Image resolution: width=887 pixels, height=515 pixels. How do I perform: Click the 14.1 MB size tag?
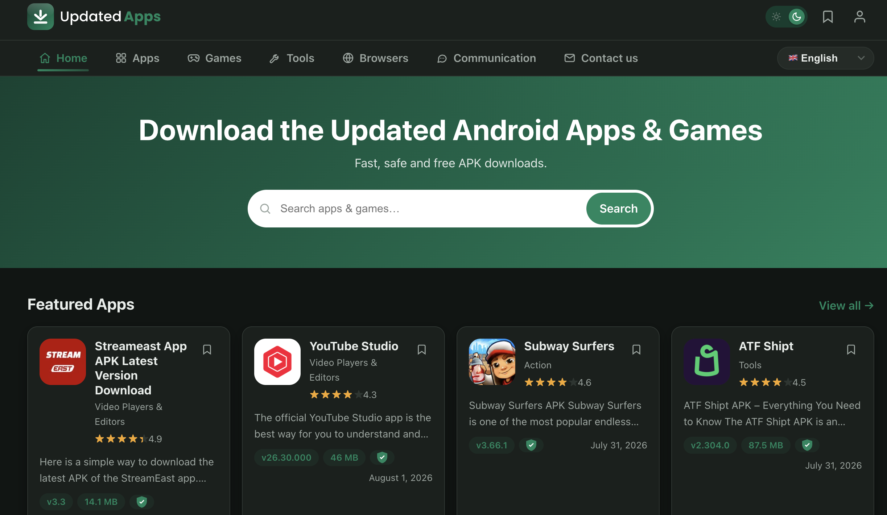tap(101, 502)
